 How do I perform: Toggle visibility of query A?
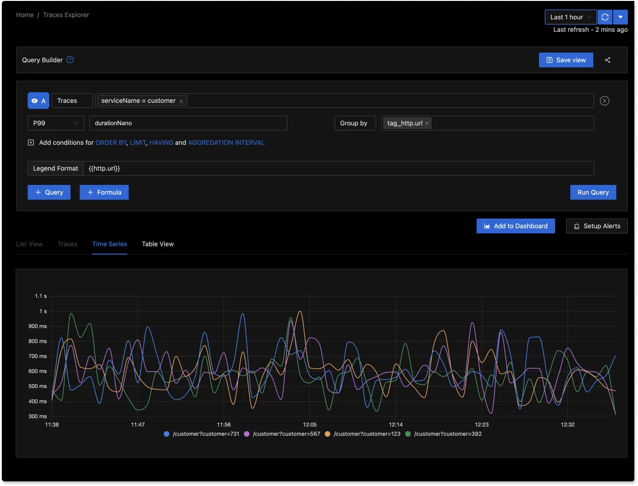pyautogui.click(x=39, y=101)
